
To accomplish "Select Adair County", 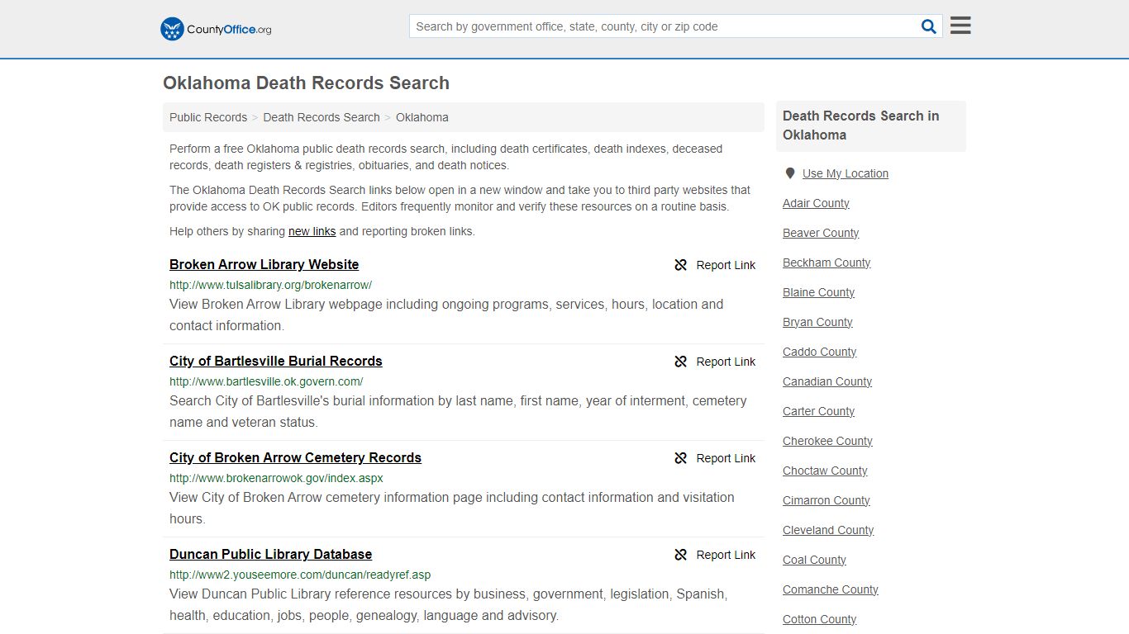I will 816,203.
